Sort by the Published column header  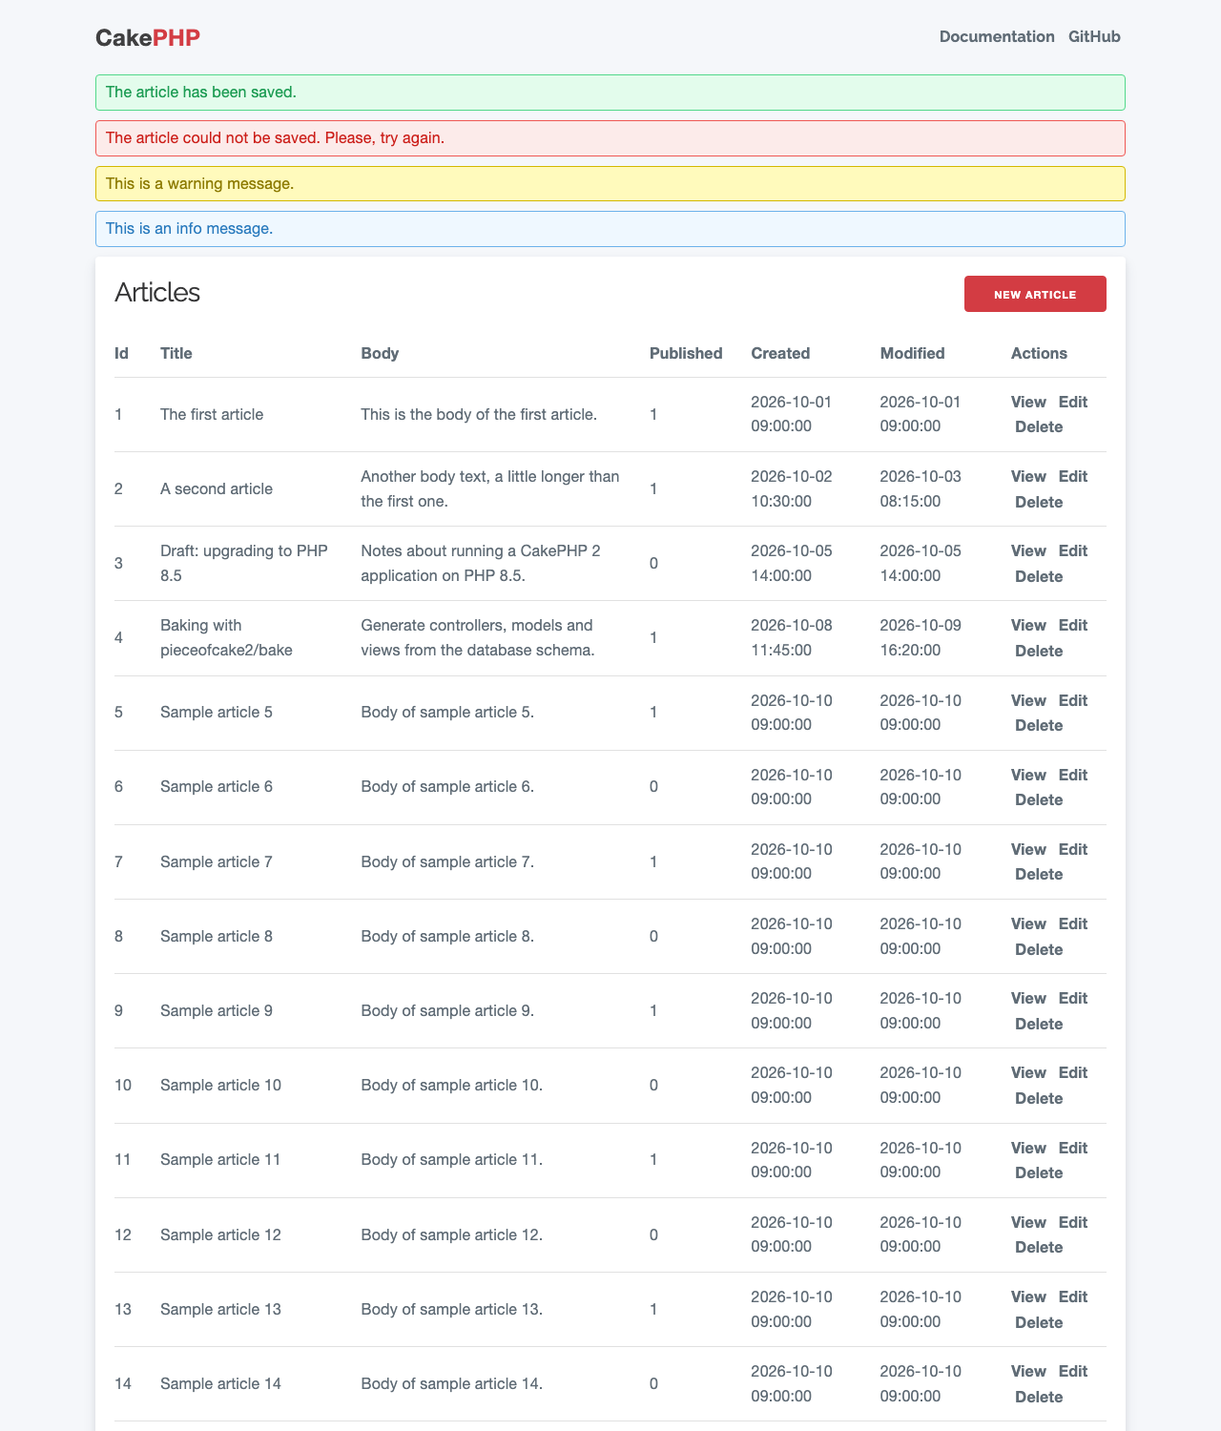[686, 353]
